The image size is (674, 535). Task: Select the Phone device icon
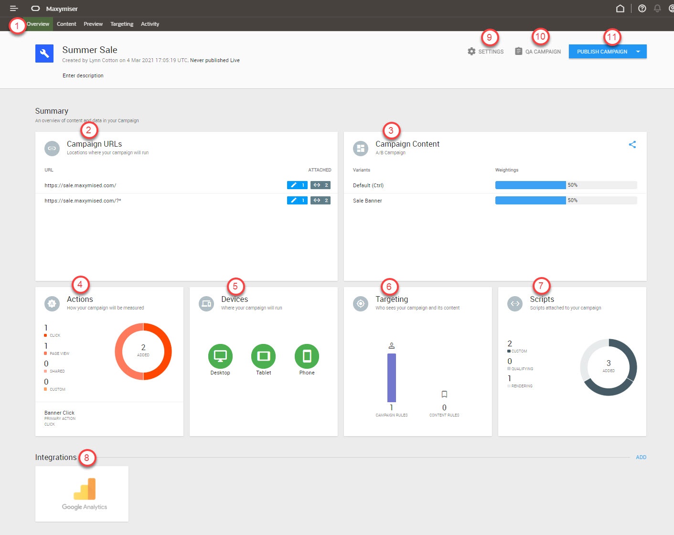pos(307,356)
